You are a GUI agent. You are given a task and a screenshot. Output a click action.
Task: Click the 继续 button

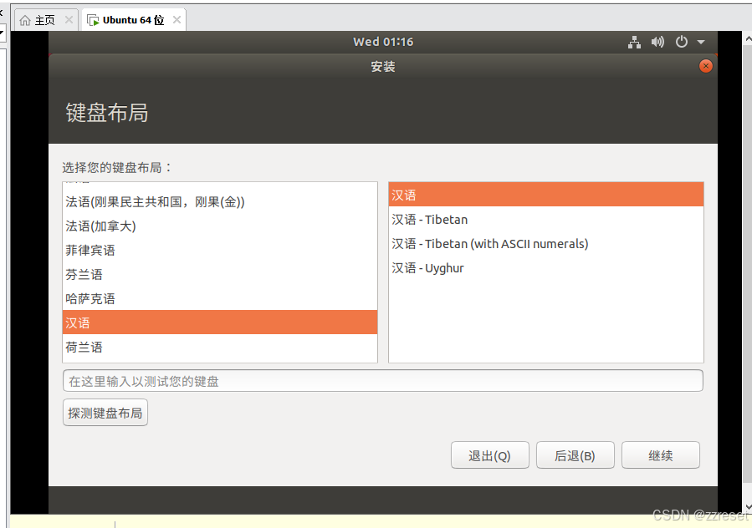[x=660, y=455]
